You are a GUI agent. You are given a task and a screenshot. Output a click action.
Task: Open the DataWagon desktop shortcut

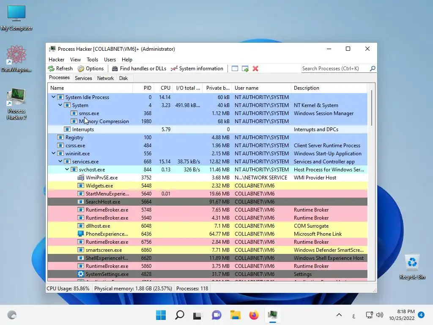tap(16, 58)
